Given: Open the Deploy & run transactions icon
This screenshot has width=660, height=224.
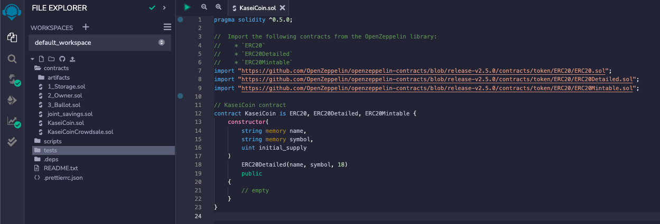Looking at the screenshot, I should tap(12, 100).
